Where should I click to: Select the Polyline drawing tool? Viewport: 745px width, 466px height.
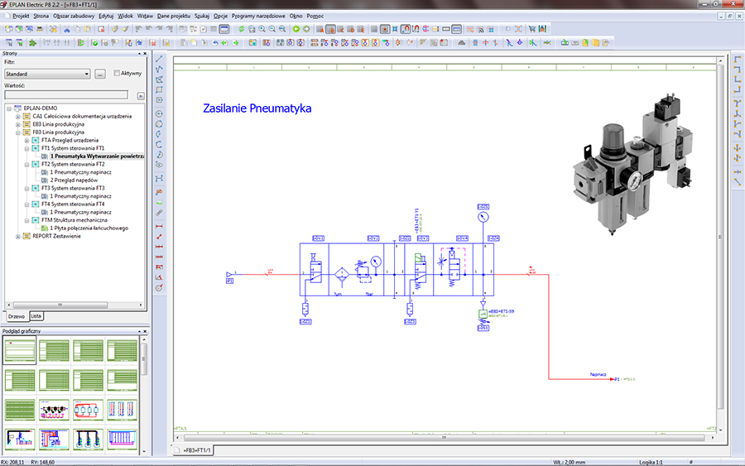click(159, 70)
